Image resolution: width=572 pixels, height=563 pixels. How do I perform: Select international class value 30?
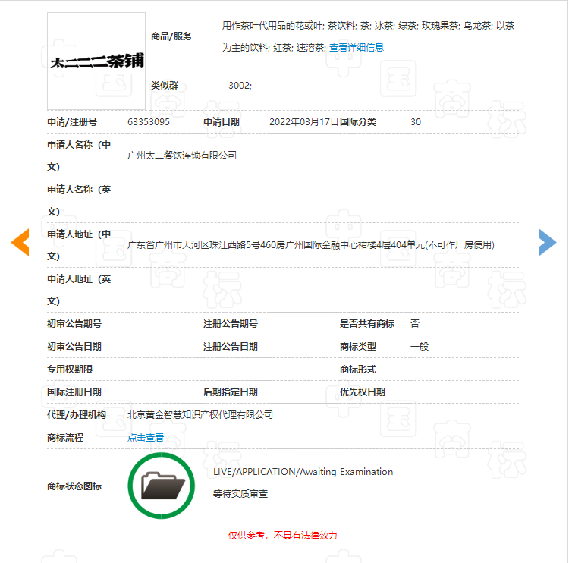pos(416,122)
